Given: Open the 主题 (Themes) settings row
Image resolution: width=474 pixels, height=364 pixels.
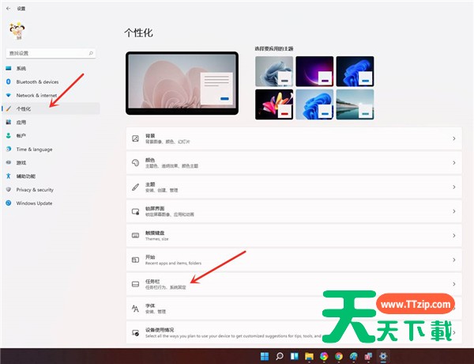Looking at the screenshot, I should pos(294,188).
